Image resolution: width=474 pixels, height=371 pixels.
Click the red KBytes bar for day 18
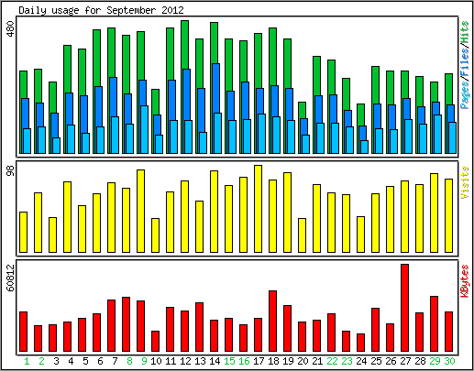coord(272,321)
